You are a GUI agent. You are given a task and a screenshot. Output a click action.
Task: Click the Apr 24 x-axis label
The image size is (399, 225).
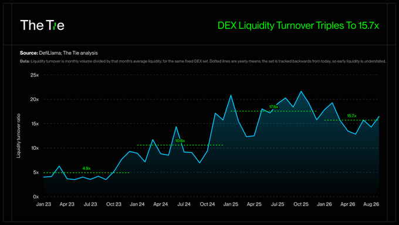click(161, 204)
